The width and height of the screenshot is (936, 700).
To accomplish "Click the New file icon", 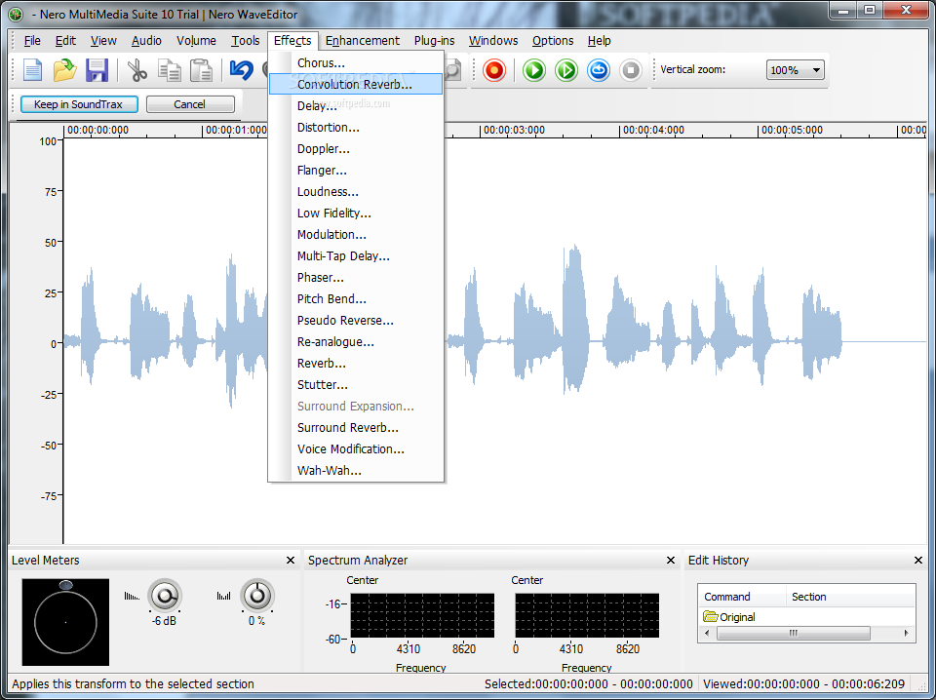I will 33,70.
